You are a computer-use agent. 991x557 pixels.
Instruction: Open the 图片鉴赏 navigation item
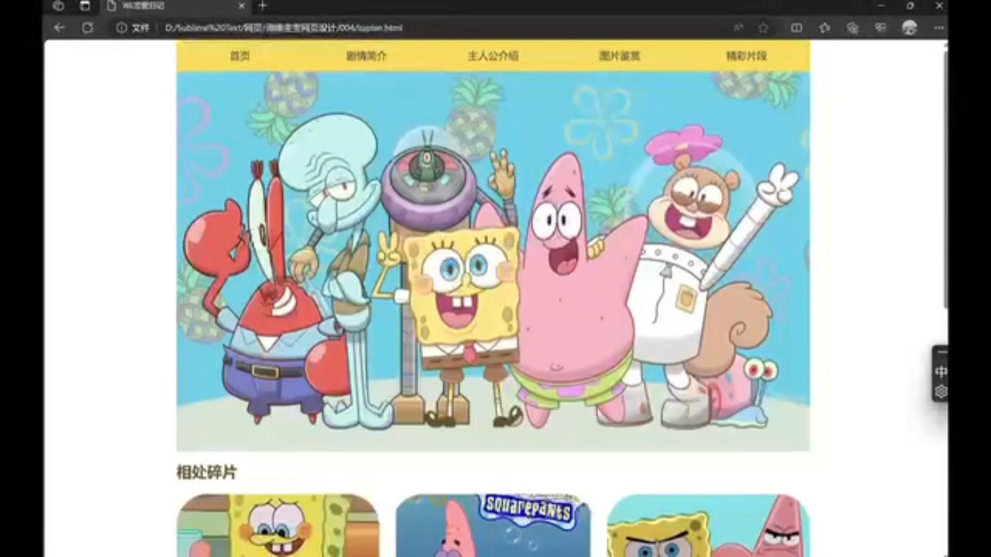point(619,56)
